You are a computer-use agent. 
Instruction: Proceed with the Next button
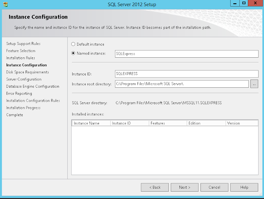click(x=184, y=187)
